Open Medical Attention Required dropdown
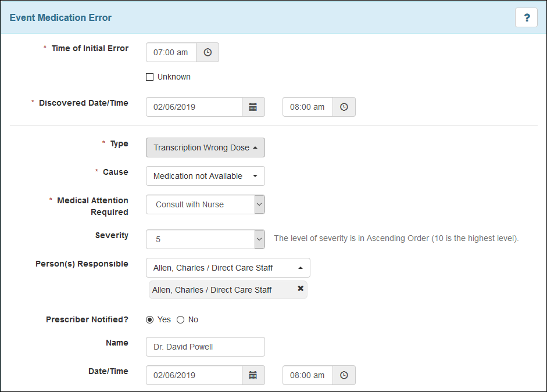Image resolution: width=547 pixels, height=392 pixels. tap(205, 204)
